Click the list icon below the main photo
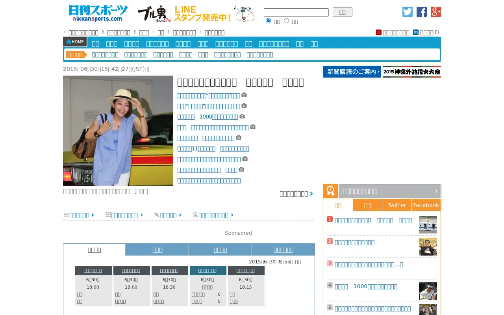504x315 pixels. tap(66, 215)
